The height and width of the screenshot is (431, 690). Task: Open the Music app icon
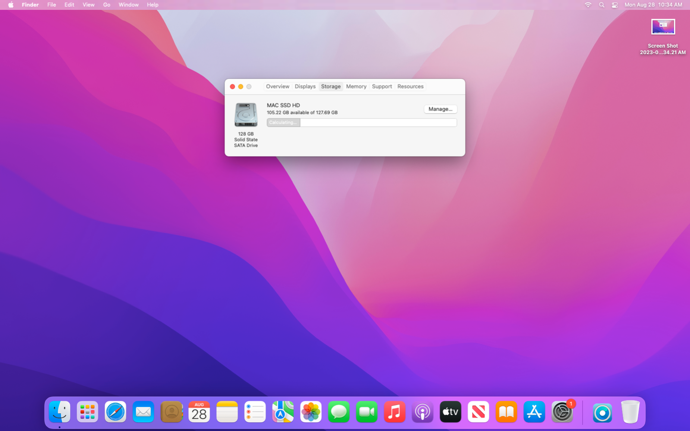[394, 412]
